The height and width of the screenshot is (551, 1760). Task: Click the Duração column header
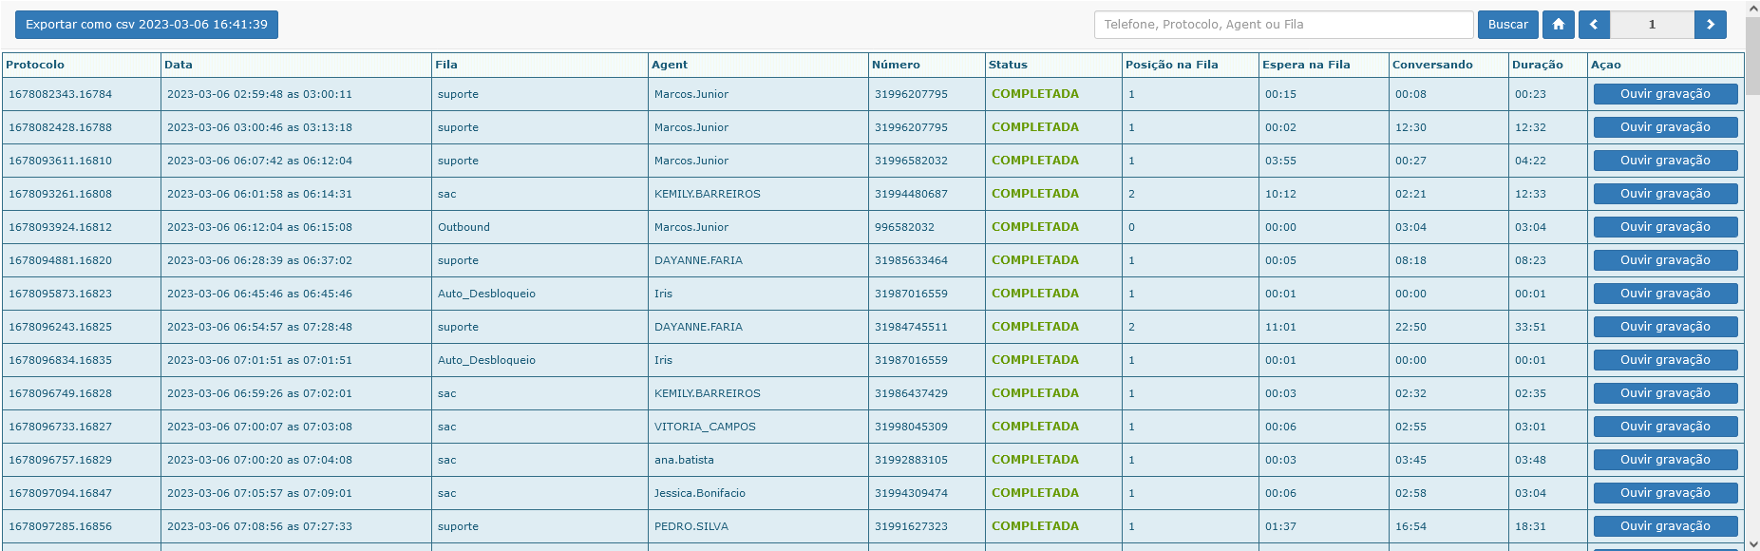click(1537, 65)
